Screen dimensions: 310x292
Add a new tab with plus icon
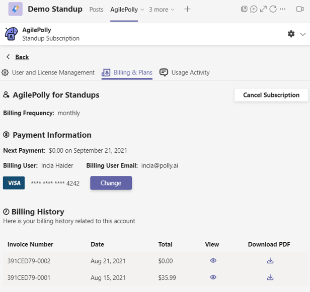[x=187, y=9]
